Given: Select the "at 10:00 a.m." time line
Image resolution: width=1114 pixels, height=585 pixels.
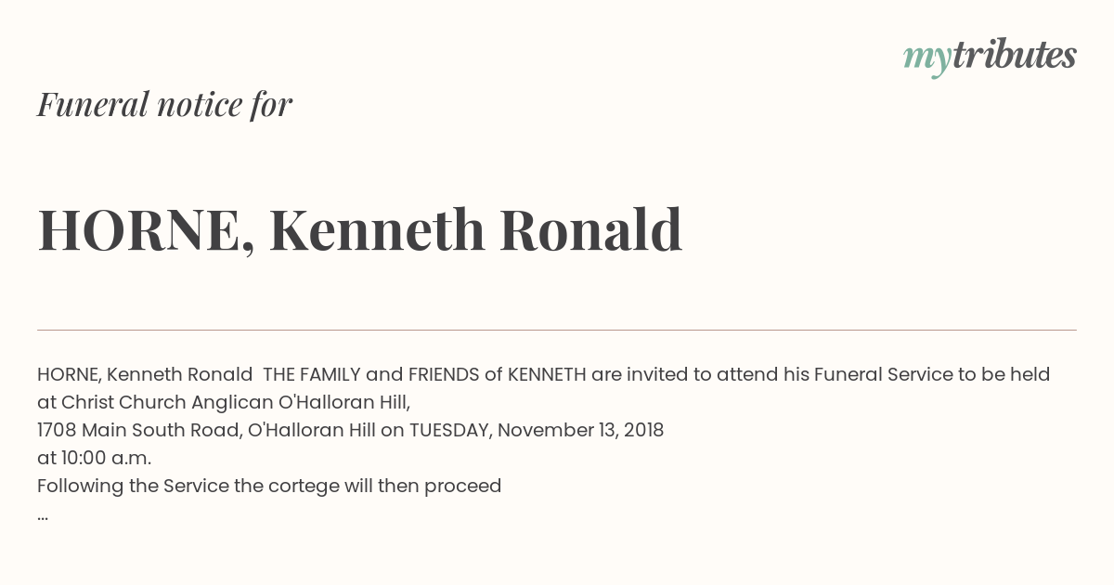Looking at the screenshot, I should [94, 459].
